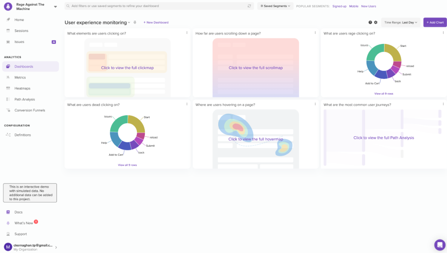
Task: Click the filter search input field
Action: pyautogui.click(x=155, y=6)
